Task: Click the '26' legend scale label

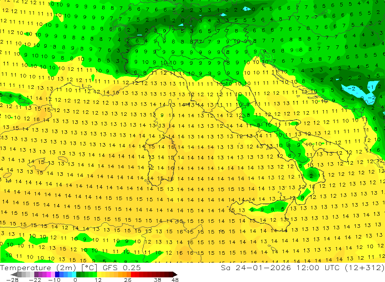Action: pos(128,280)
